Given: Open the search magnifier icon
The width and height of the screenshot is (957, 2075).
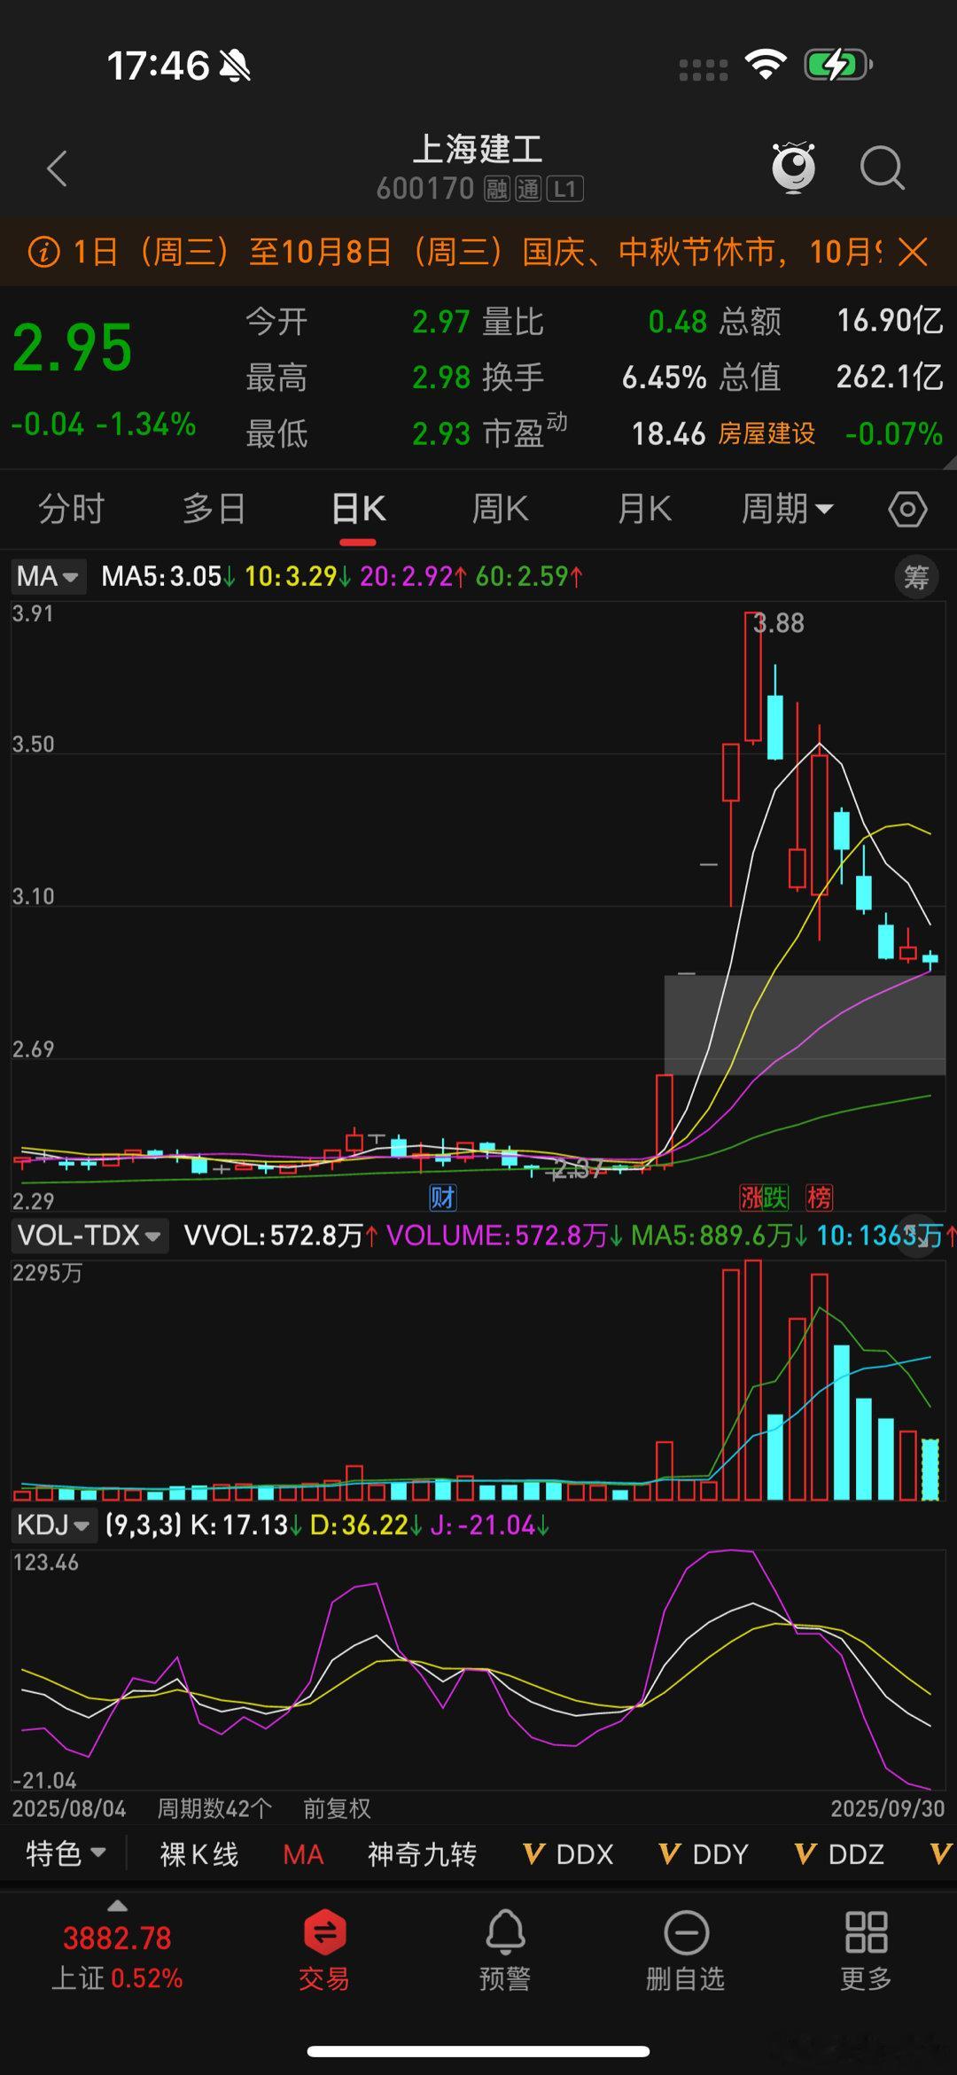Looking at the screenshot, I should 883,168.
